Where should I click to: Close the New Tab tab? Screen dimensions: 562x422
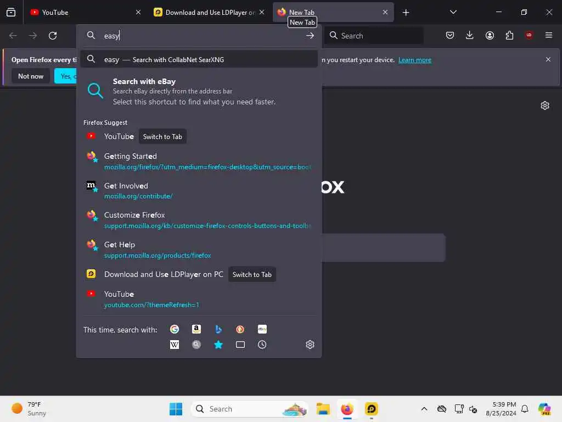385,12
